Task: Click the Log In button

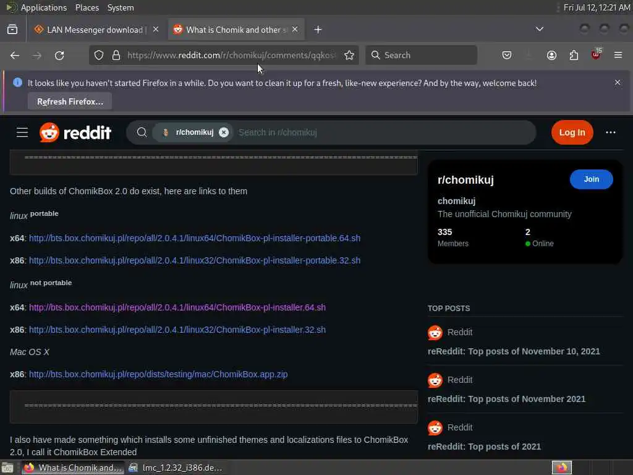Action: click(572, 132)
